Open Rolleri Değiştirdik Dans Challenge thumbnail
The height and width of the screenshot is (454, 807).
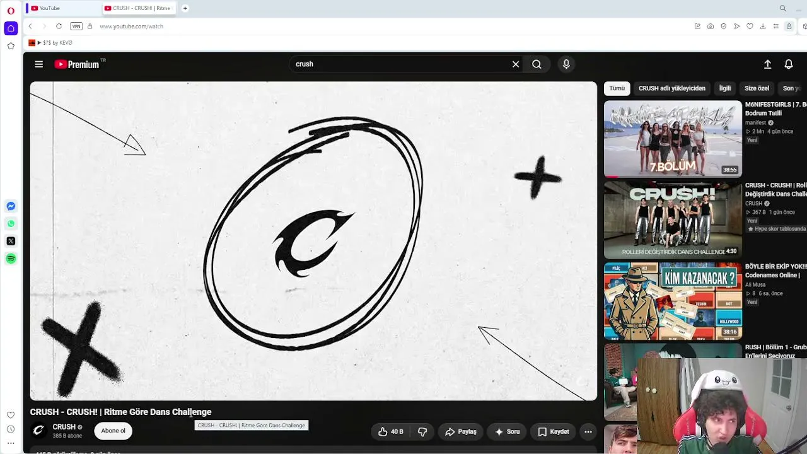click(673, 220)
